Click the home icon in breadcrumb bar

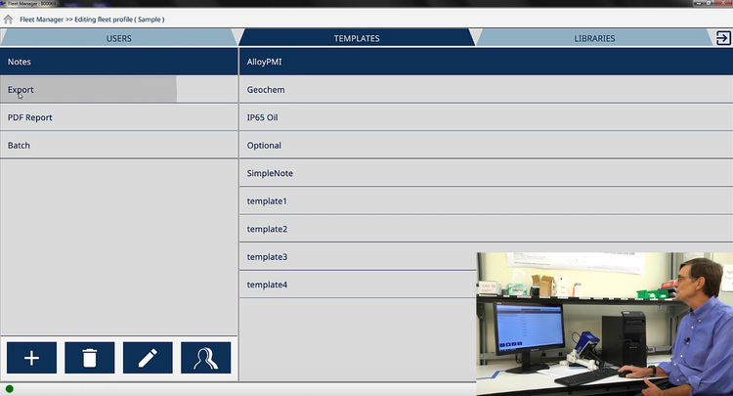[8, 19]
